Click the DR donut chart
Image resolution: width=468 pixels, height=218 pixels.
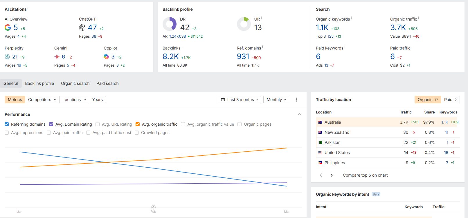coord(170,24)
